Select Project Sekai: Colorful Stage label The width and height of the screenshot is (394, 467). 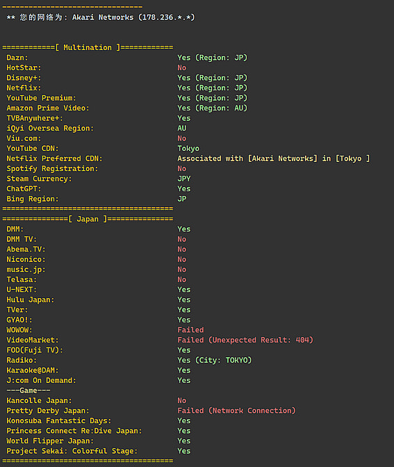[72, 451]
